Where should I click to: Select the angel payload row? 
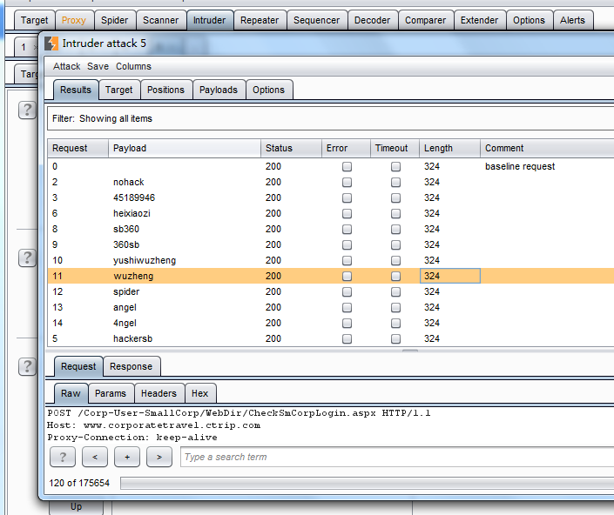[330, 307]
